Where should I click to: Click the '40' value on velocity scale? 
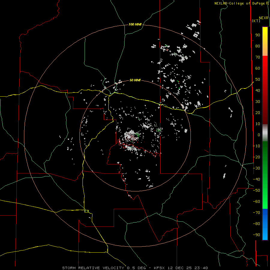(258, 91)
